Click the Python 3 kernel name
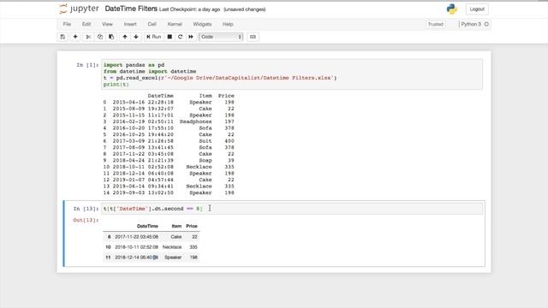The height and width of the screenshot is (308, 548). pyautogui.click(x=471, y=24)
